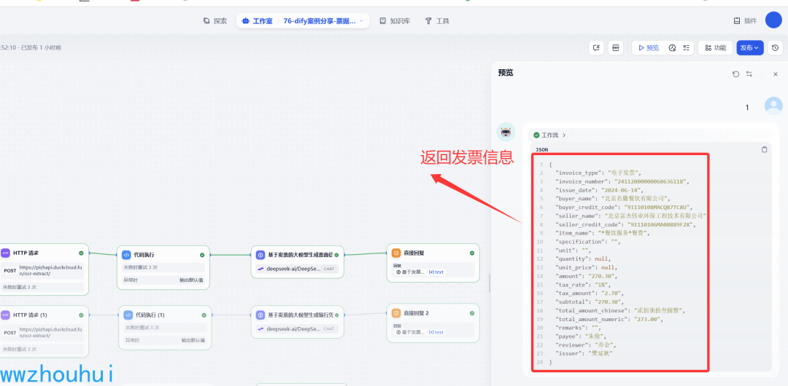Viewport: 788px width, 386px height.
Task: Restart conversation using the refresh icon
Action: point(735,74)
